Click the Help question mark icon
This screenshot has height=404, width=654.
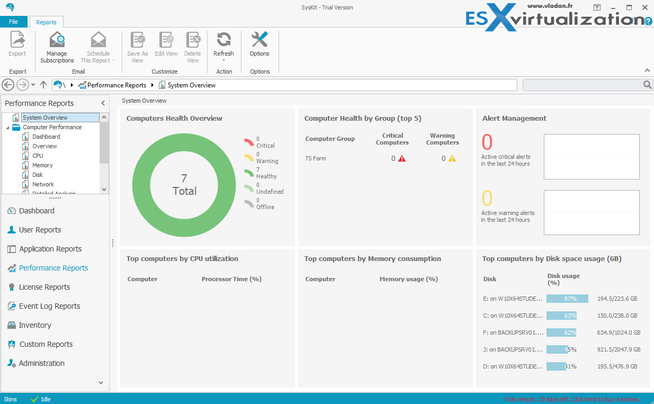[x=648, y=21]
